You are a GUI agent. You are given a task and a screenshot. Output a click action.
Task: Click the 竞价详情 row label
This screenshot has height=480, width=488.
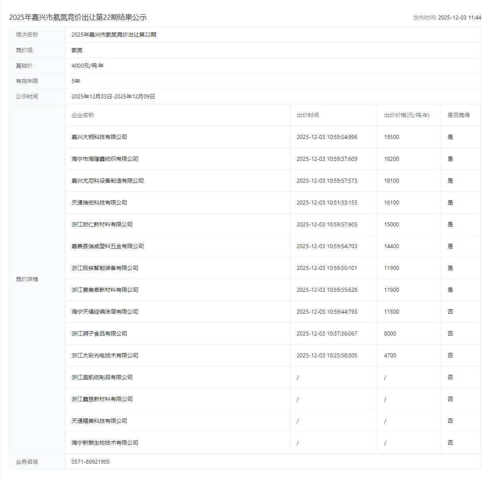tap(27, 279)
